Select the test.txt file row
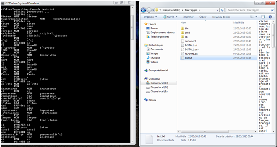 click(x=219, y=58)
